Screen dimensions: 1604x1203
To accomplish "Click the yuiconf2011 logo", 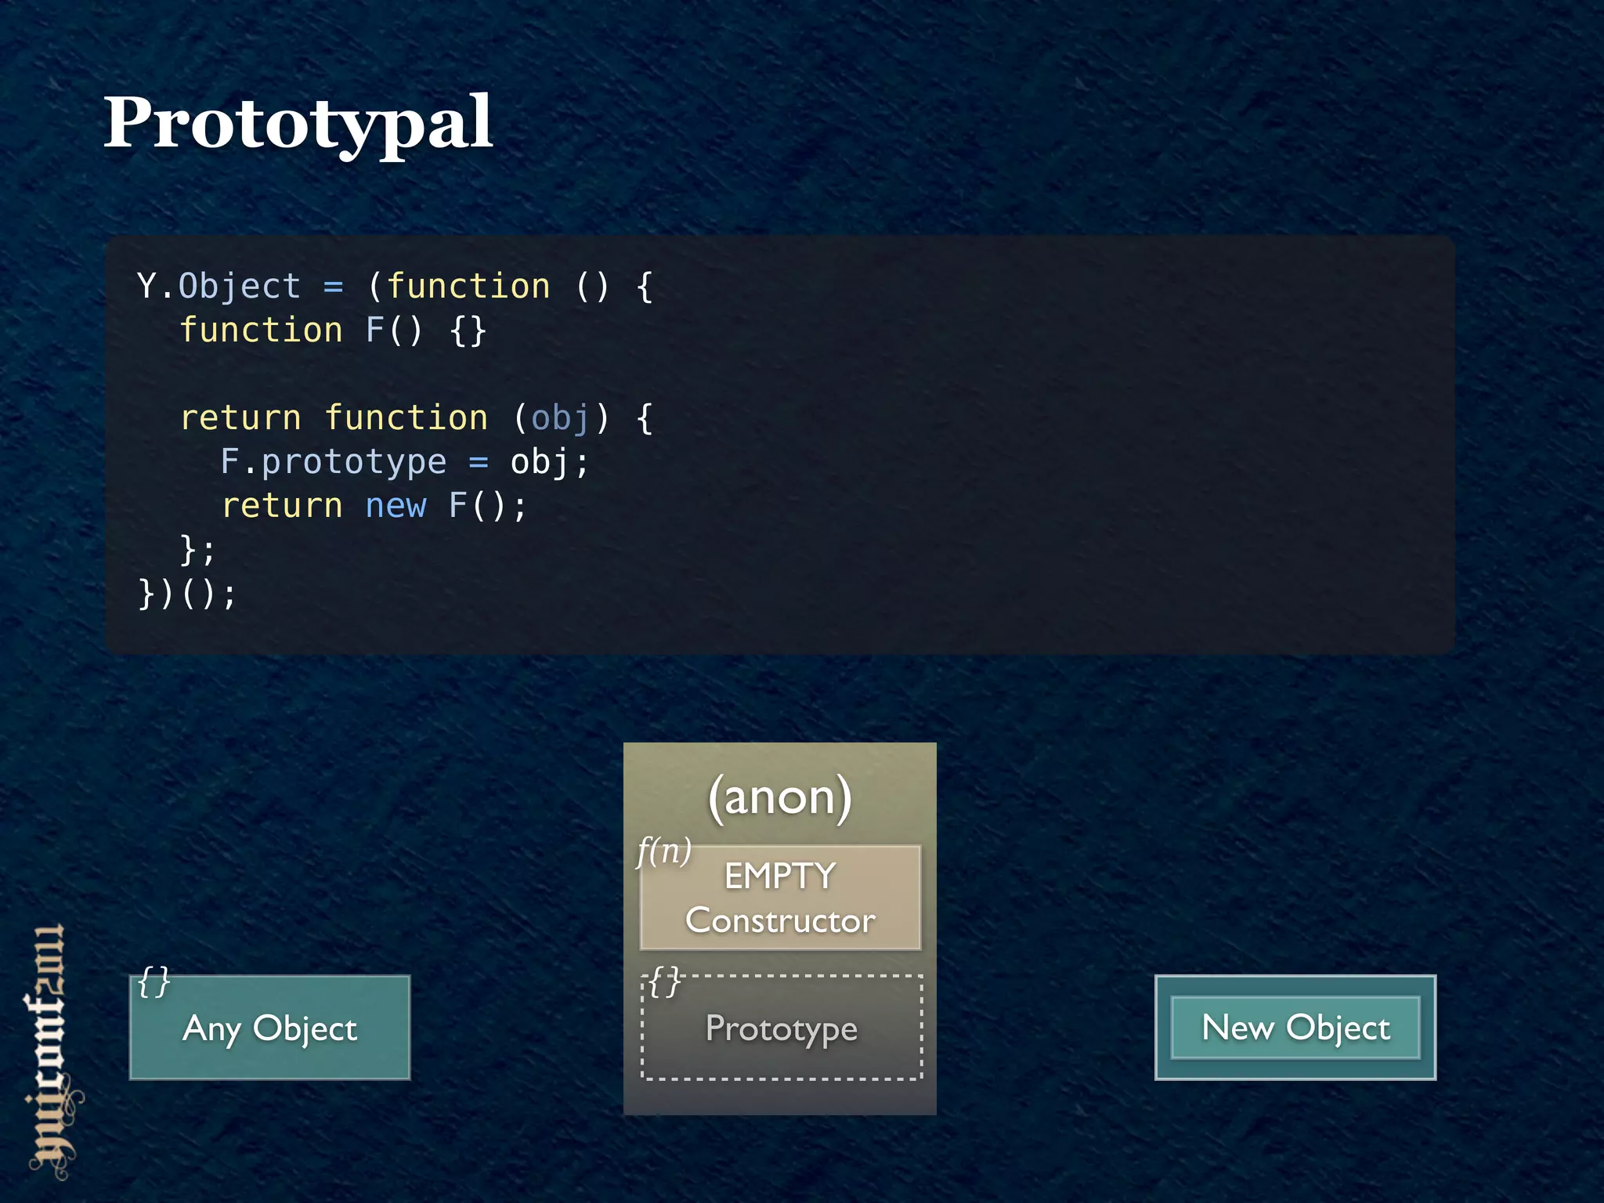I will tap(53, 1052).
